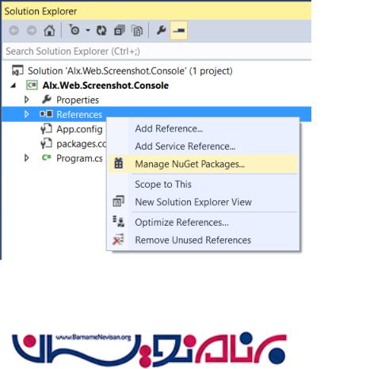Click the Forward navigation arrow icon

point(32,31)
